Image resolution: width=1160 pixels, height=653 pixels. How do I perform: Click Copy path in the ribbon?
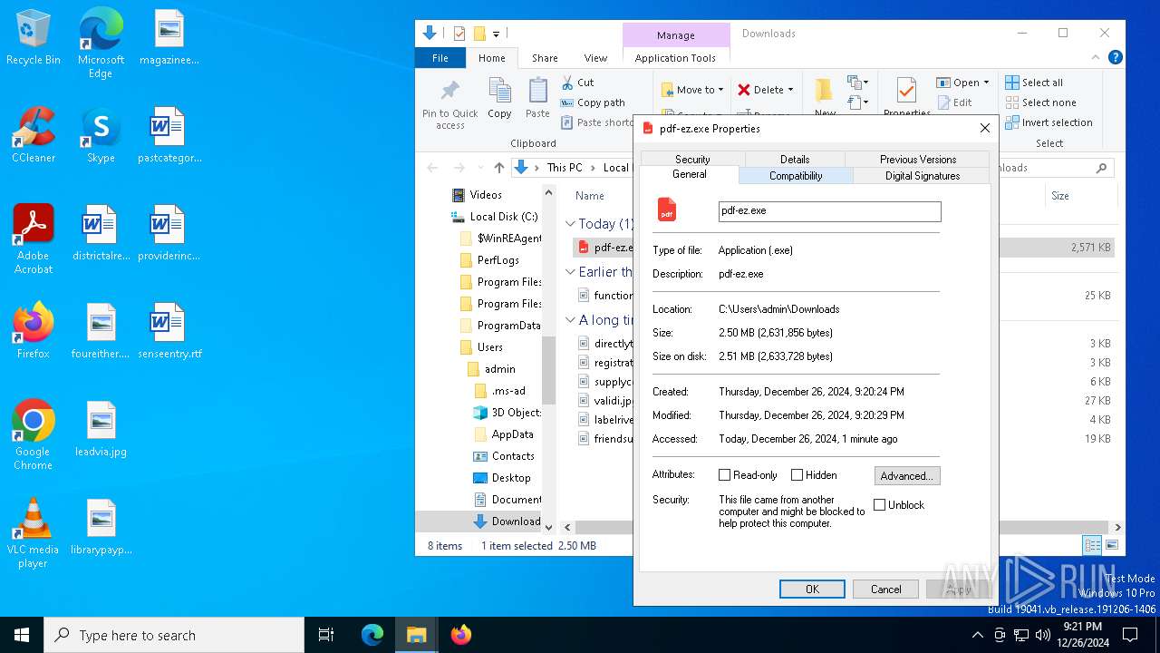coord(593,102)
